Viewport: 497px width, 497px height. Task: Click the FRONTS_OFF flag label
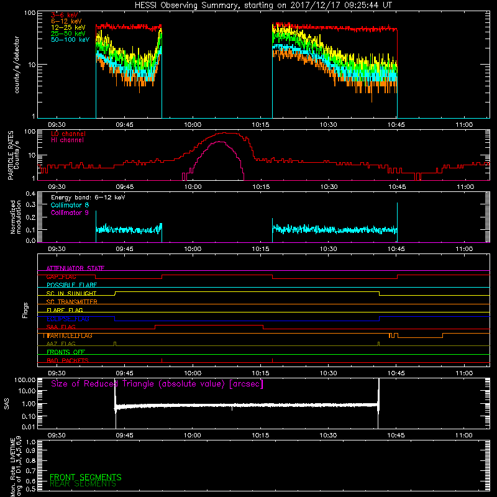(x=66, y=352)
